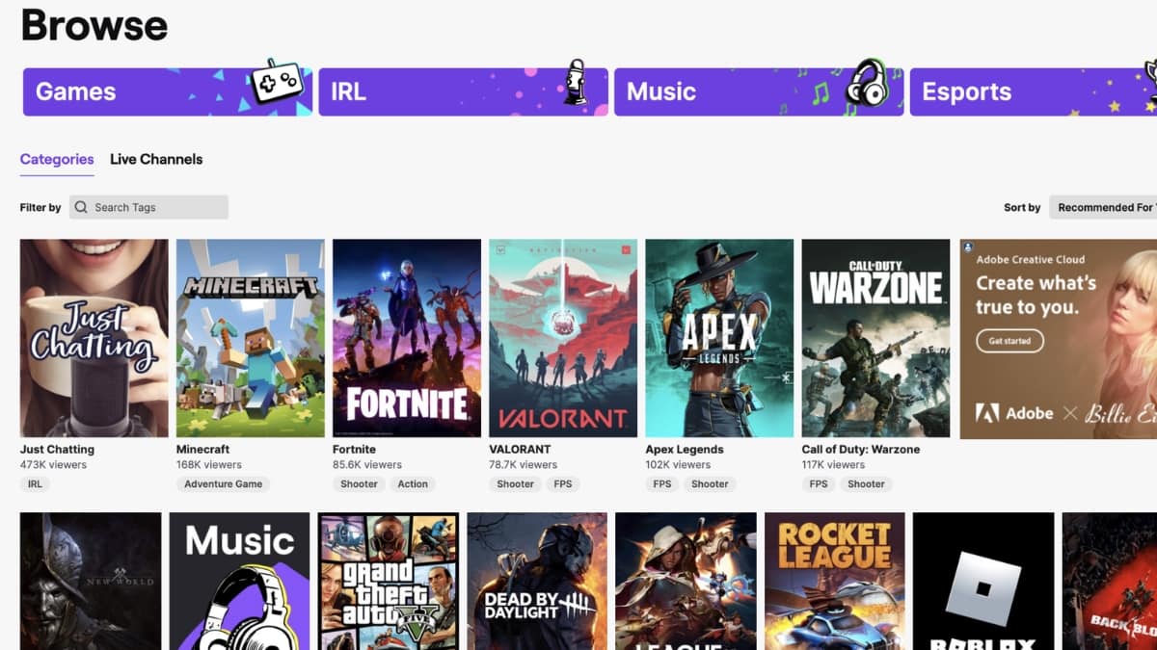
Task: Select the Adventure Game tag under Minecraft
Action: pos(224,484)
